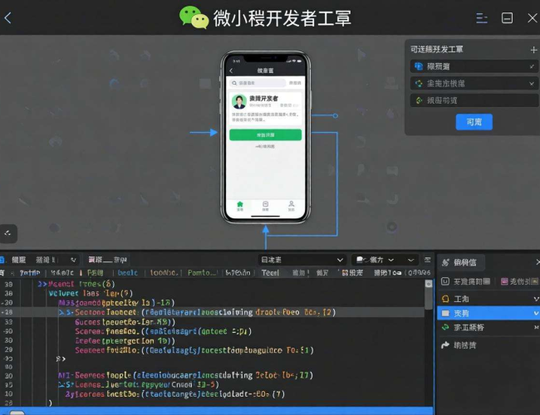Select the row with the yellow-green diamond icon
Screen dimensions: 540x415
(x=474, y=100)
